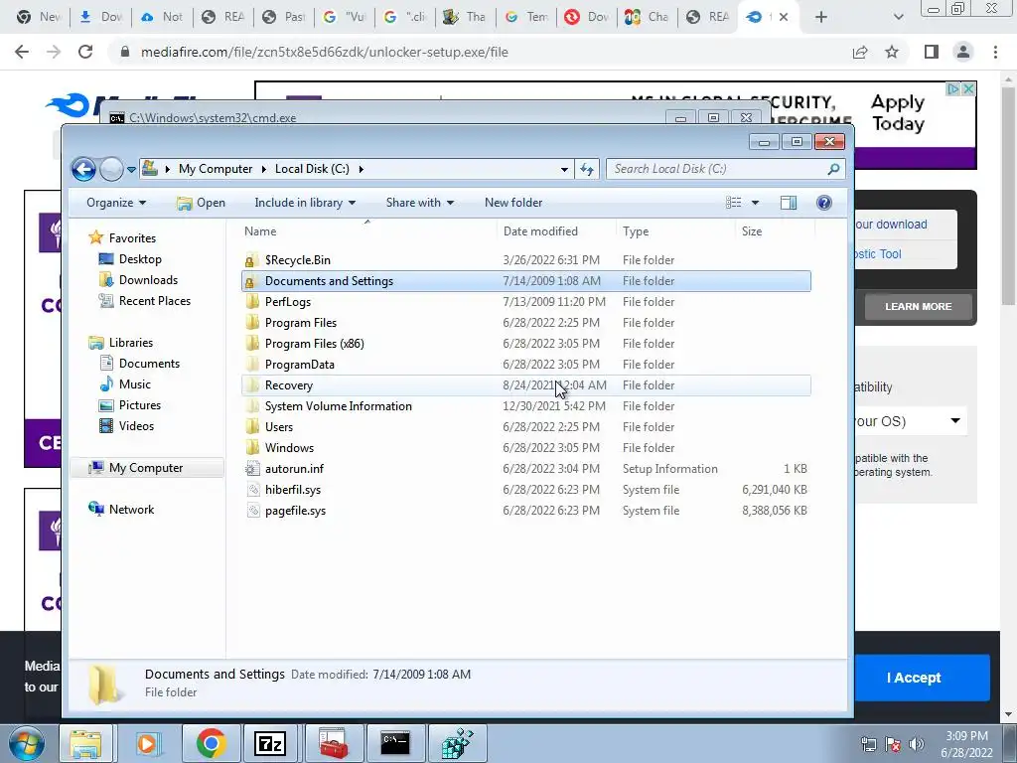Select Music library

pyautogui.click(x=134, y=384)
